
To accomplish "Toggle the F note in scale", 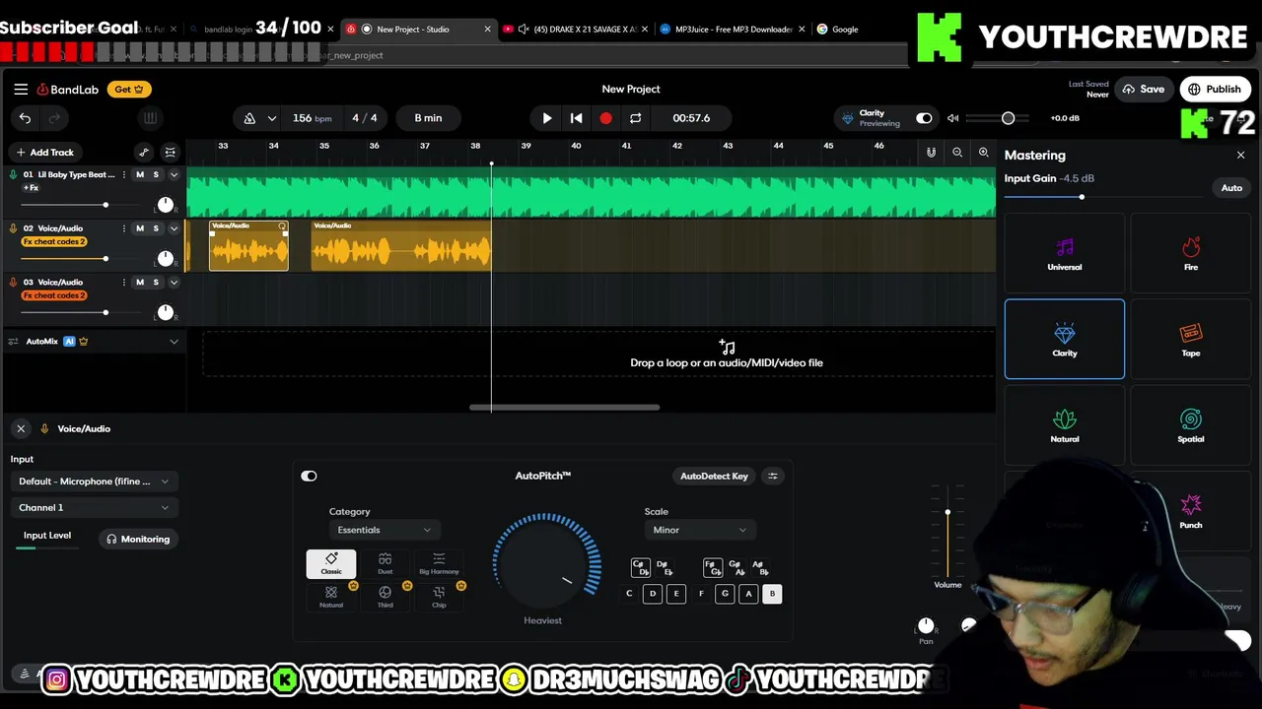I will click(701, 594).
